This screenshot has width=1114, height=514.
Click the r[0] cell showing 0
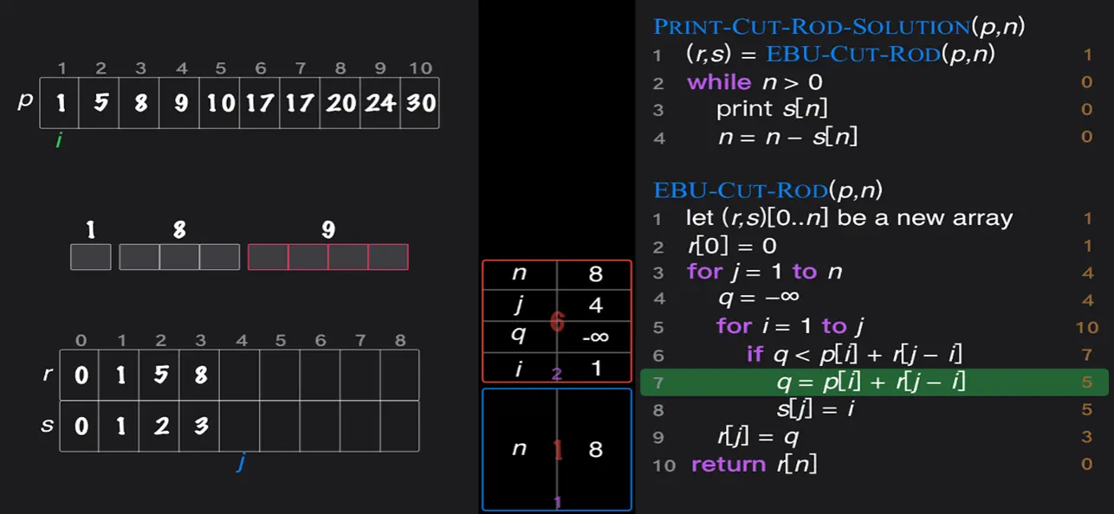(x=81, y=375)
